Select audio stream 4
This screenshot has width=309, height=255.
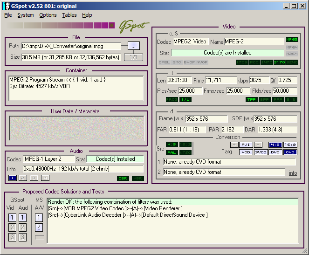tap(45, 178)
